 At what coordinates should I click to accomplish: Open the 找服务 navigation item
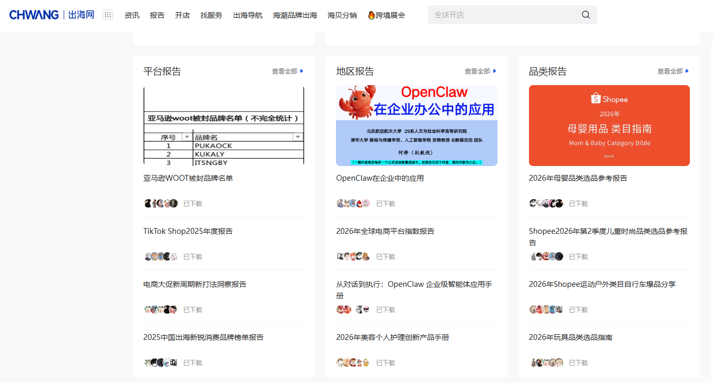point(211,15)
